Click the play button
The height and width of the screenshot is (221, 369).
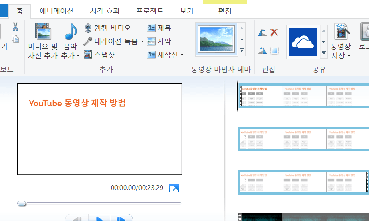point(99,218)
